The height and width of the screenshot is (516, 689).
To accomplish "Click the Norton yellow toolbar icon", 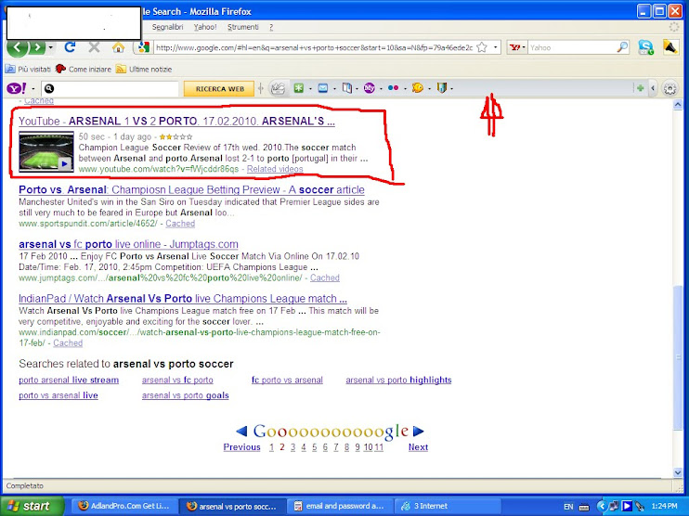I will [670, 47].
